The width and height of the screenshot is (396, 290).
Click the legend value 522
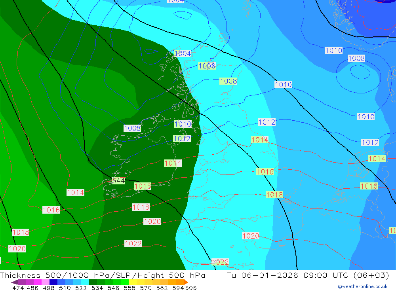81,288
